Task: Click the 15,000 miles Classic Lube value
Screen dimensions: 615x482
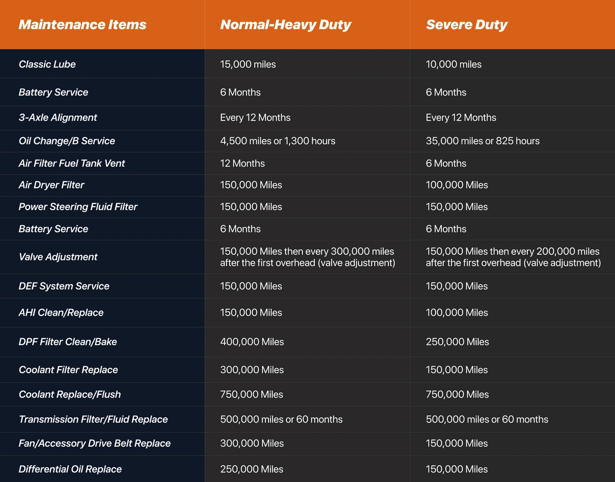Action: pos(248,64)
